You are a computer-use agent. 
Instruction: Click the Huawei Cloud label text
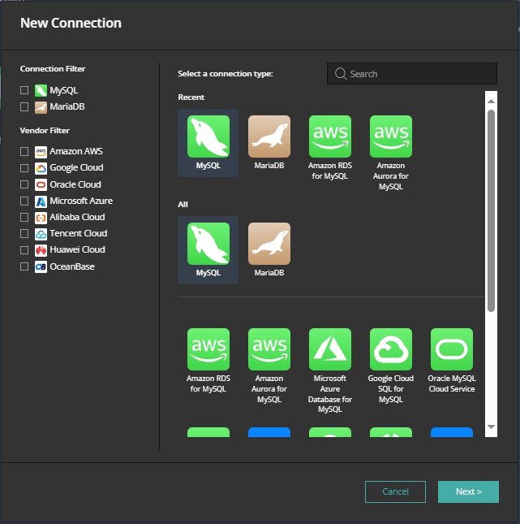pos(77,249)
